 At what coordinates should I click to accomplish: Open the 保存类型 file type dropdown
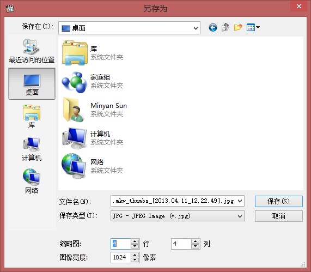tap(178, 216)
